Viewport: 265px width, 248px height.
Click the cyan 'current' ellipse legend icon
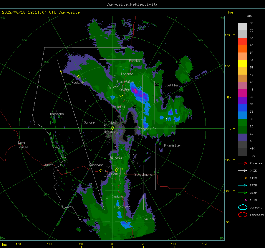point(243,207)
